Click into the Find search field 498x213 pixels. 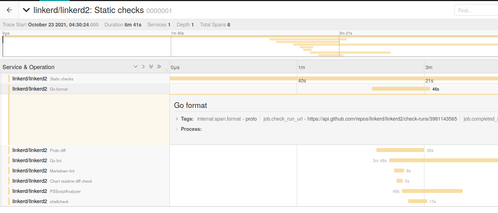click(476, 10)
